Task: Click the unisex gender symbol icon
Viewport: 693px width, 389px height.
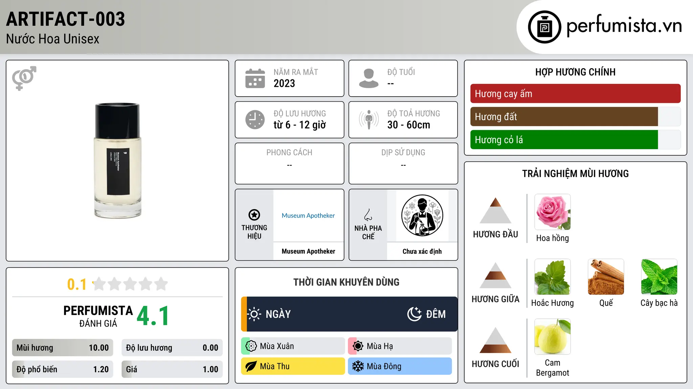Action: click(x=24, y=78)
